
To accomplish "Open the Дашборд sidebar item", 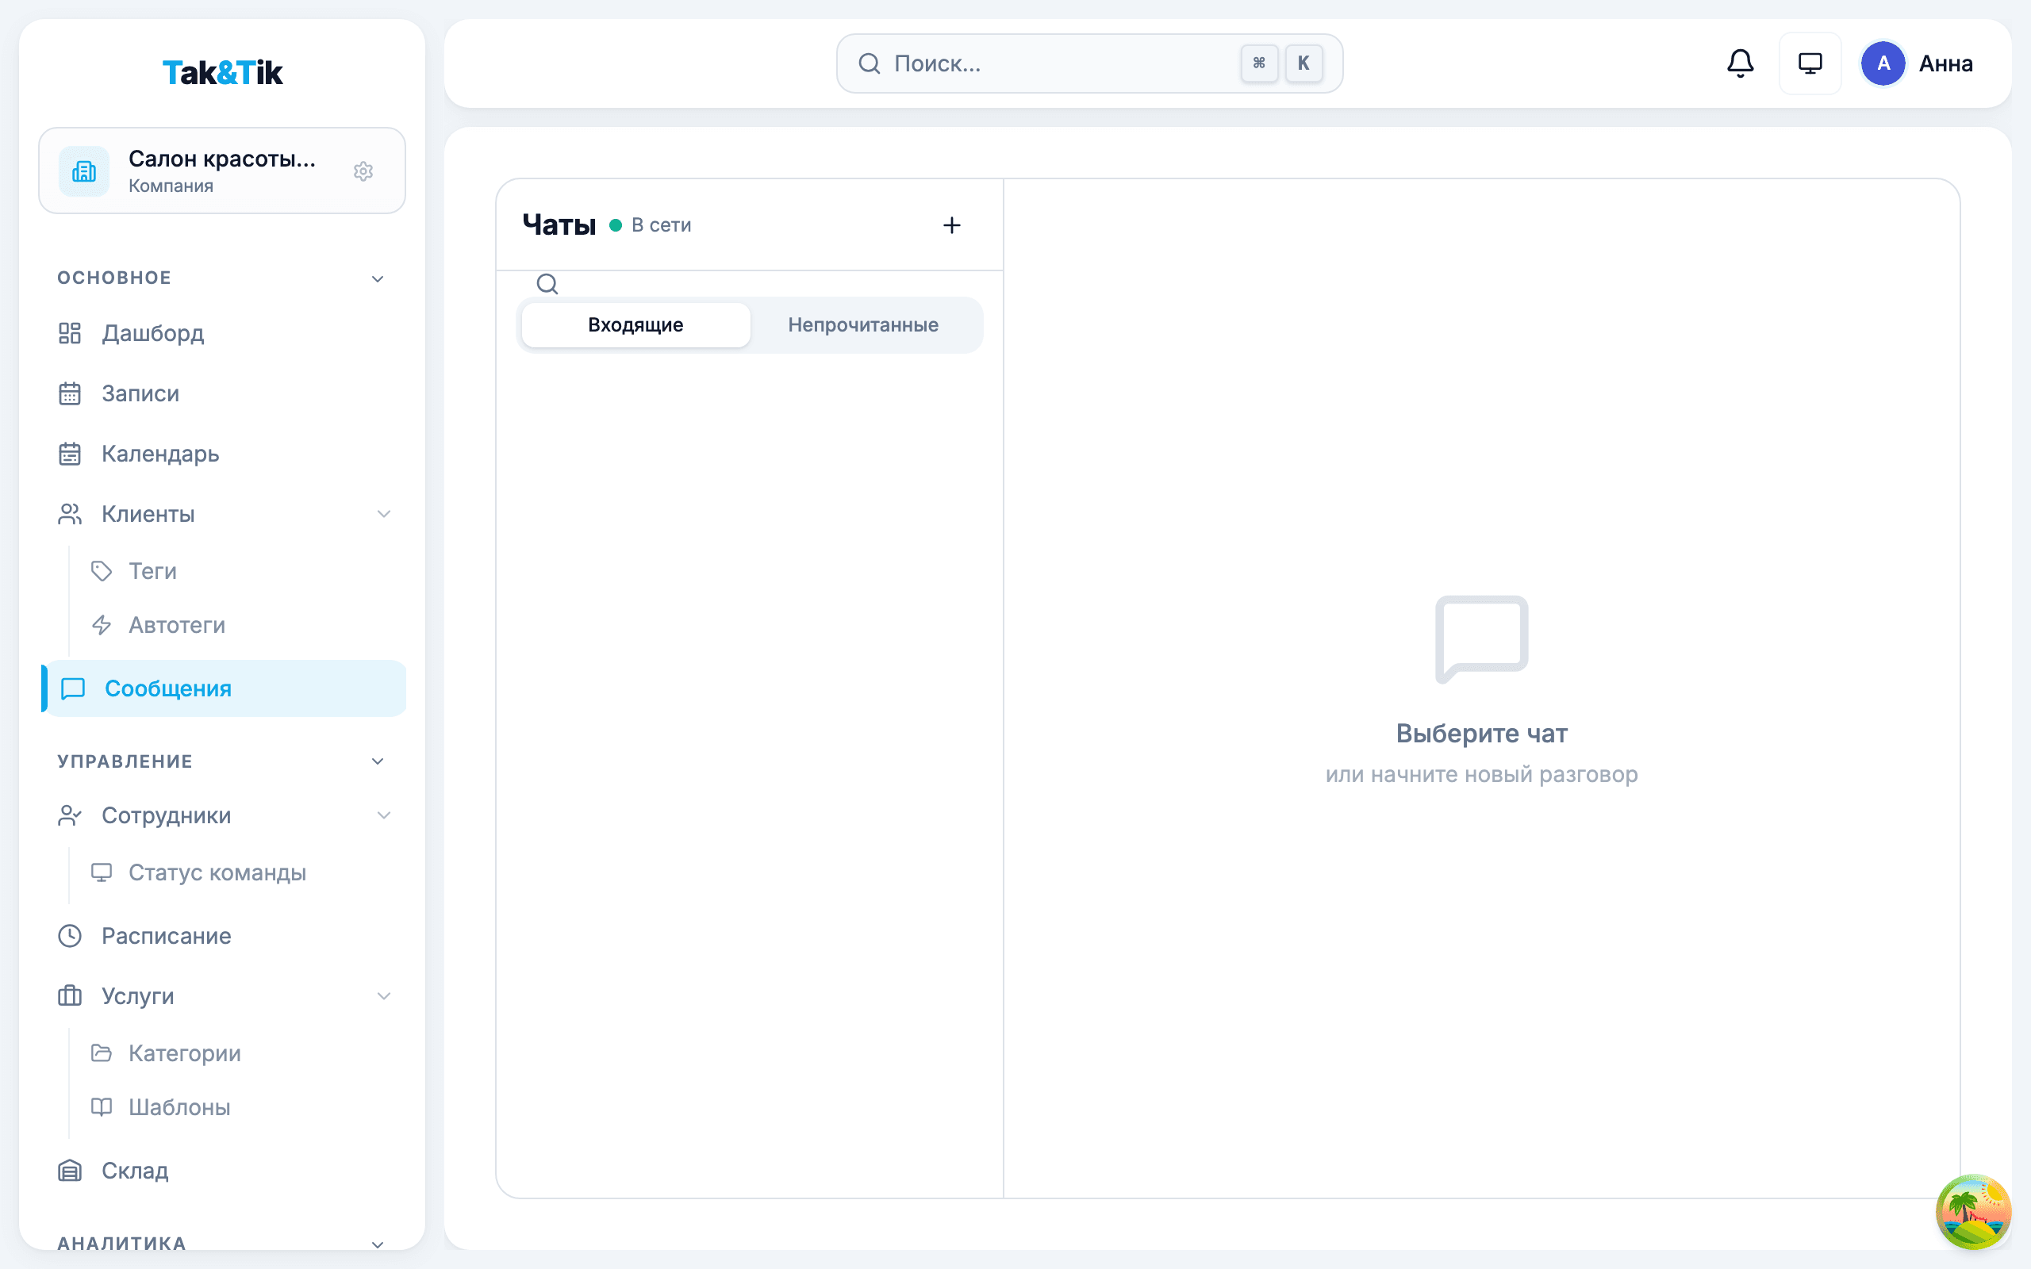I will [153, 333].
